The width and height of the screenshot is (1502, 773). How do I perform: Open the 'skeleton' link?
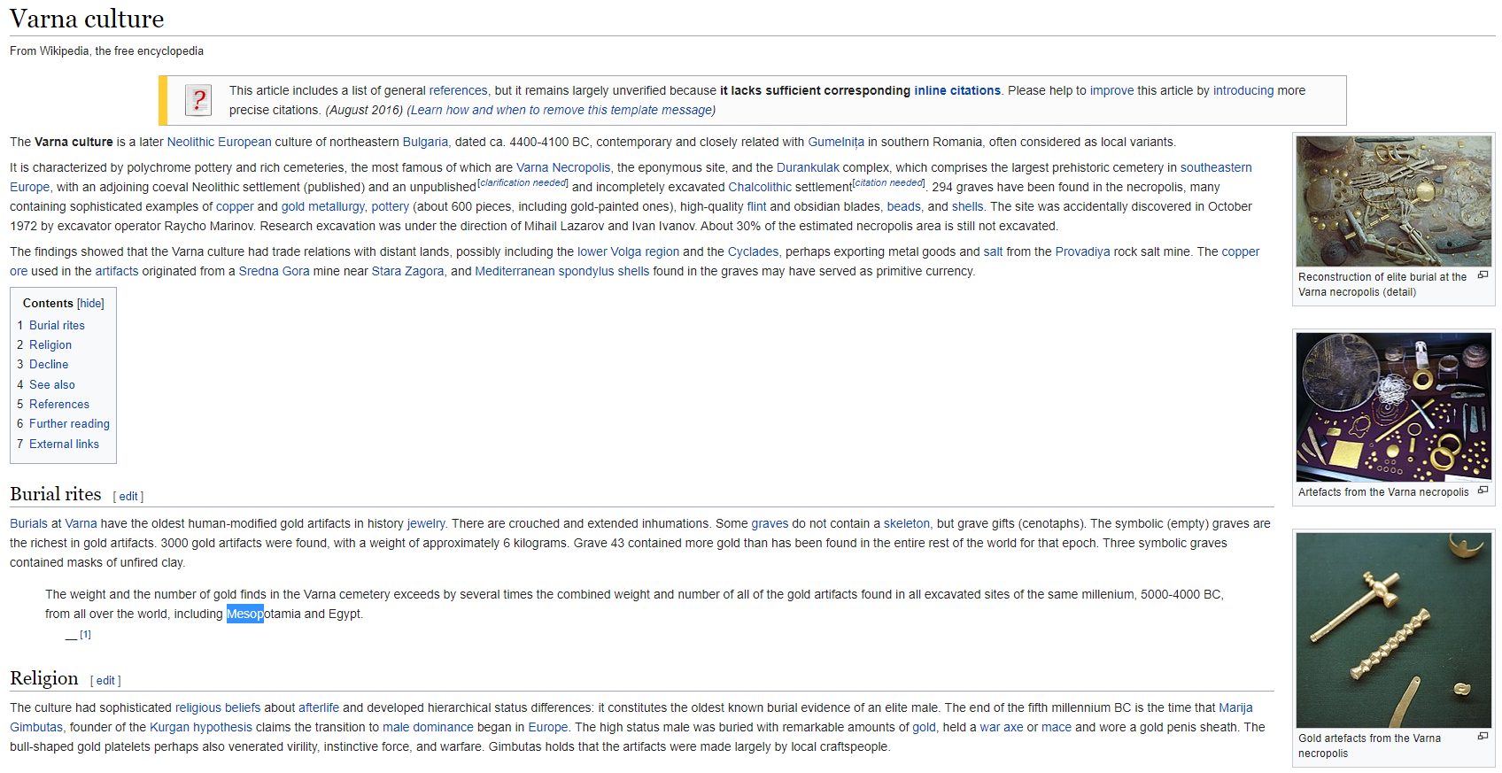coord(907,523)
